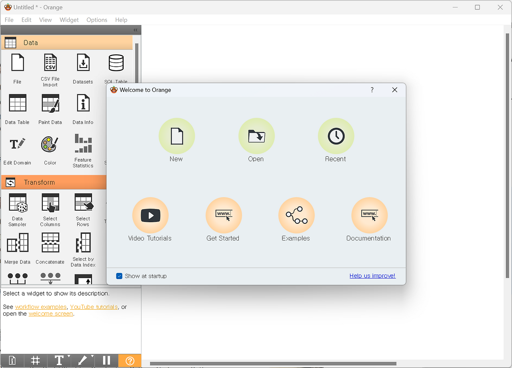Show workflow info from bottom toolbar
Viewport: 512px width, 368px height.
pyautogui.click(x=12, y=360)
